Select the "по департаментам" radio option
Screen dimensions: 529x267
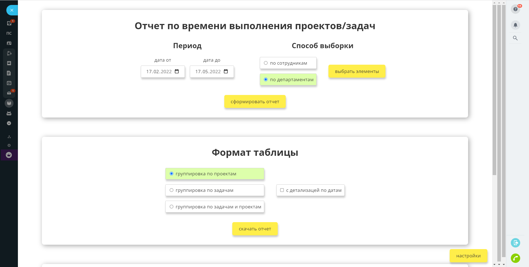[x=288, y=80]
